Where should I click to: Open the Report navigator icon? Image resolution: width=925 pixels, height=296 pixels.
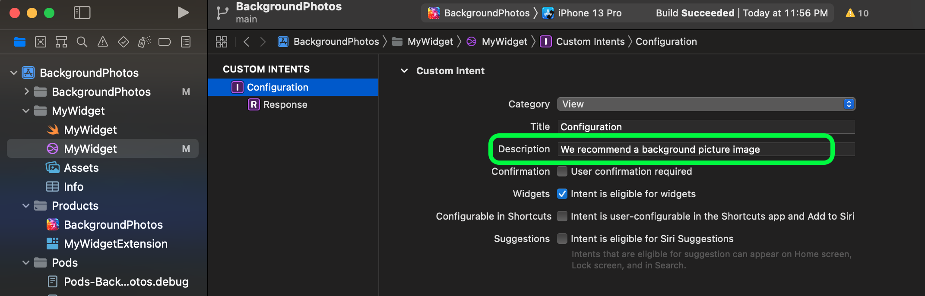(x=186, y=42)
